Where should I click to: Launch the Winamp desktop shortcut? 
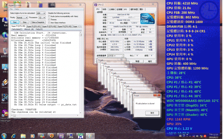(5, 84)
